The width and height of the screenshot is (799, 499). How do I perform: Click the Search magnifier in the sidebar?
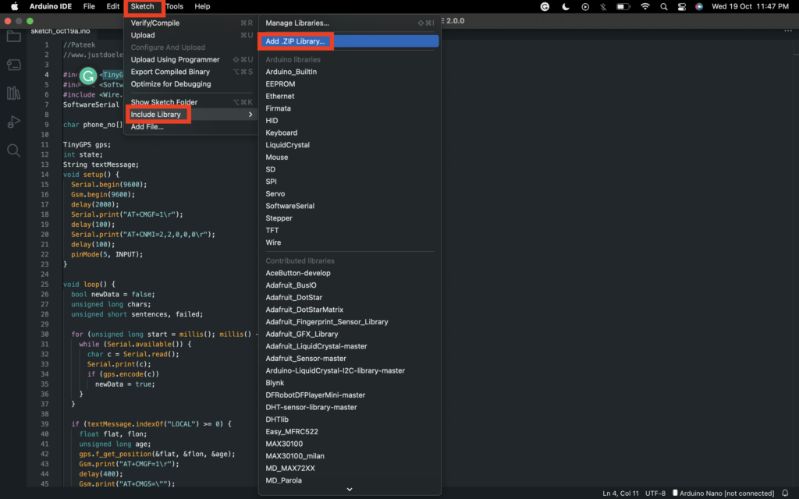click(x=13, y=150)
